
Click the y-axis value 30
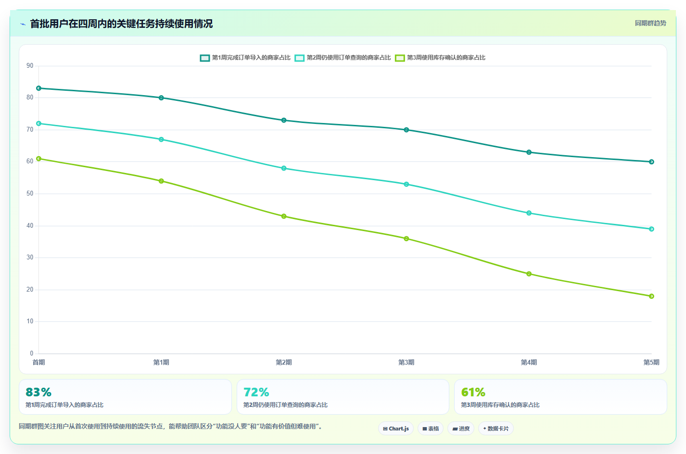pos(30,258)
